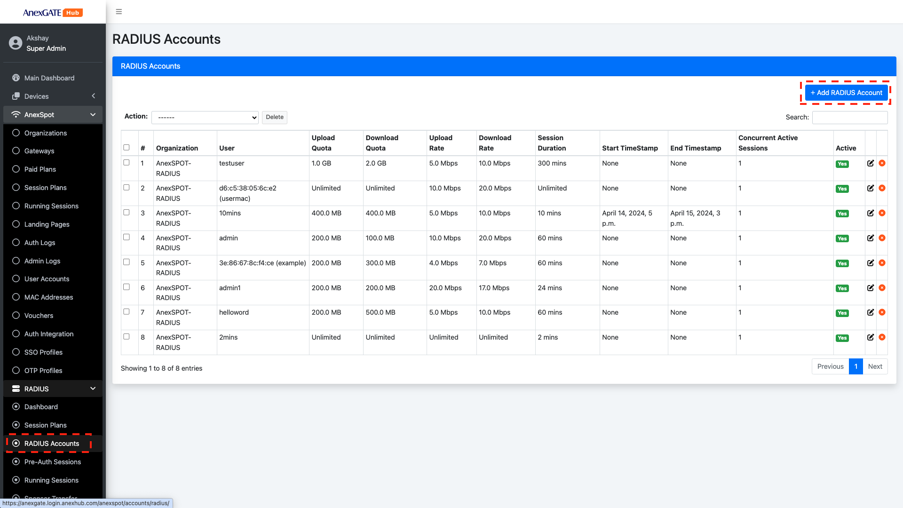Image resolution: width=903 pixels, height=508 pixels.
Task: Click the hamburger menu toggle icon
Action: point(119,12)
